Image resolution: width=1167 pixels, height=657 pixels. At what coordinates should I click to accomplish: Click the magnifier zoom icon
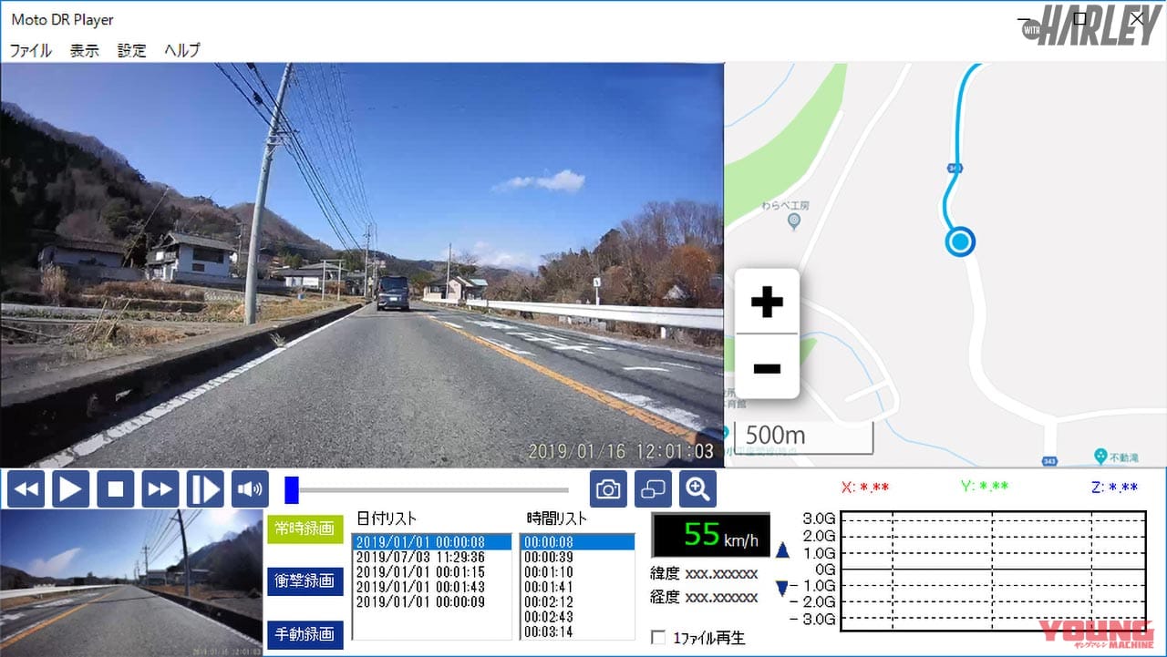697,489
